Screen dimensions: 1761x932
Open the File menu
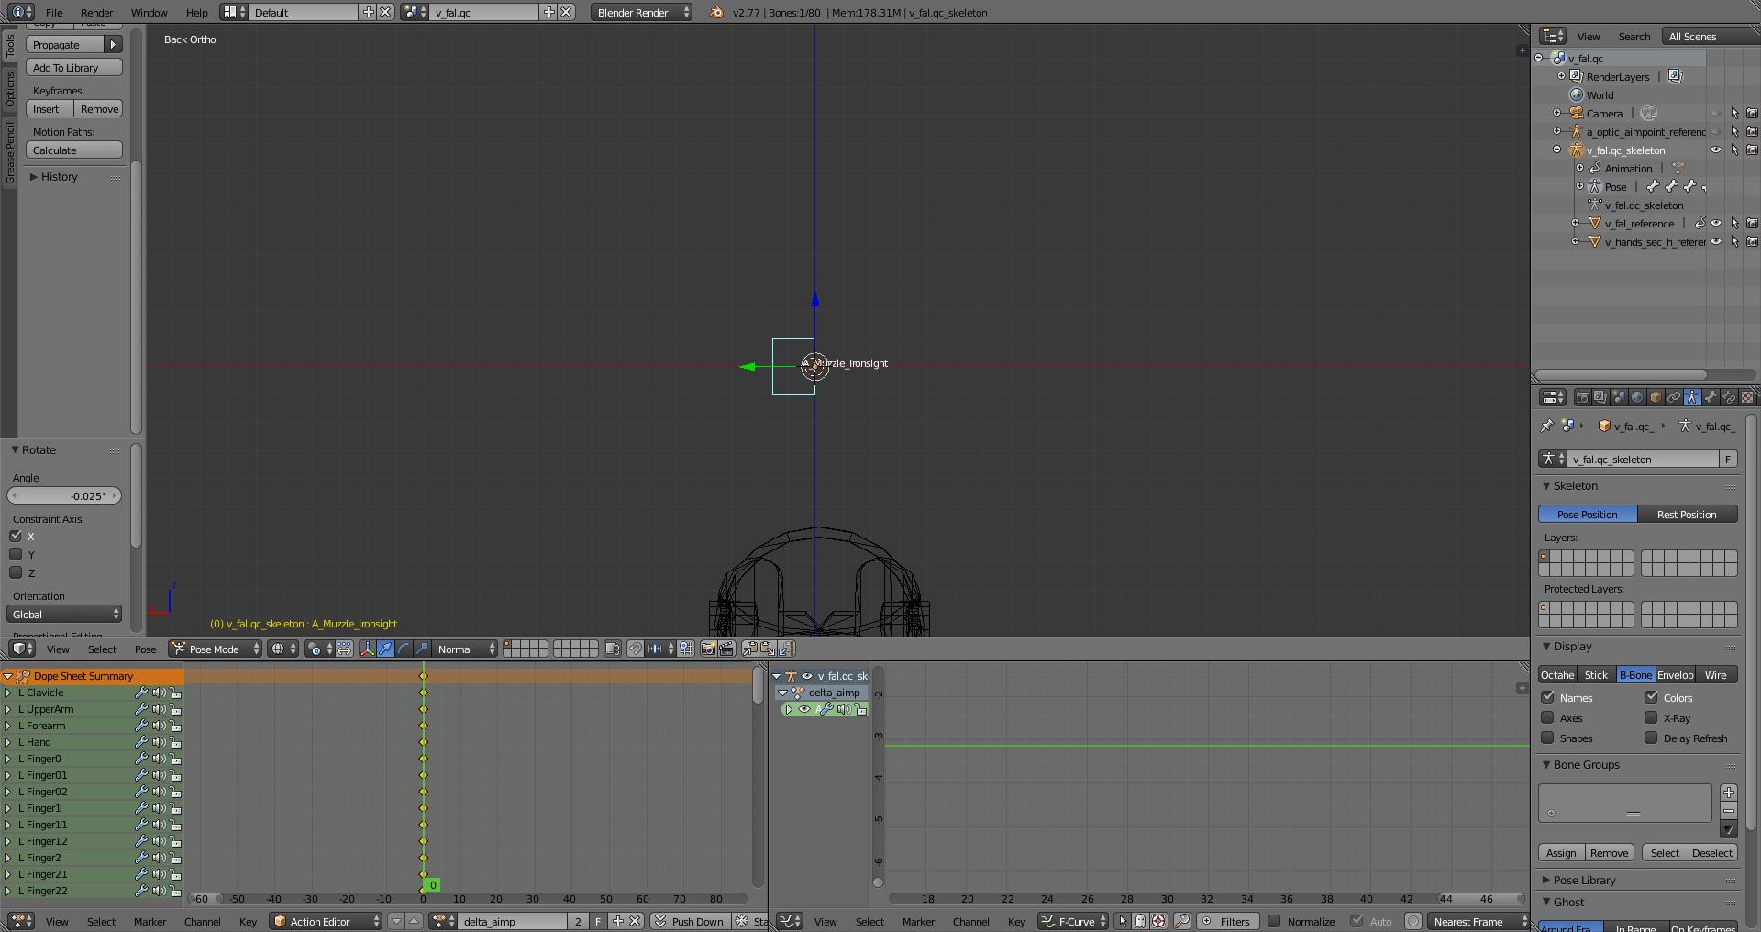click(54, 12)
